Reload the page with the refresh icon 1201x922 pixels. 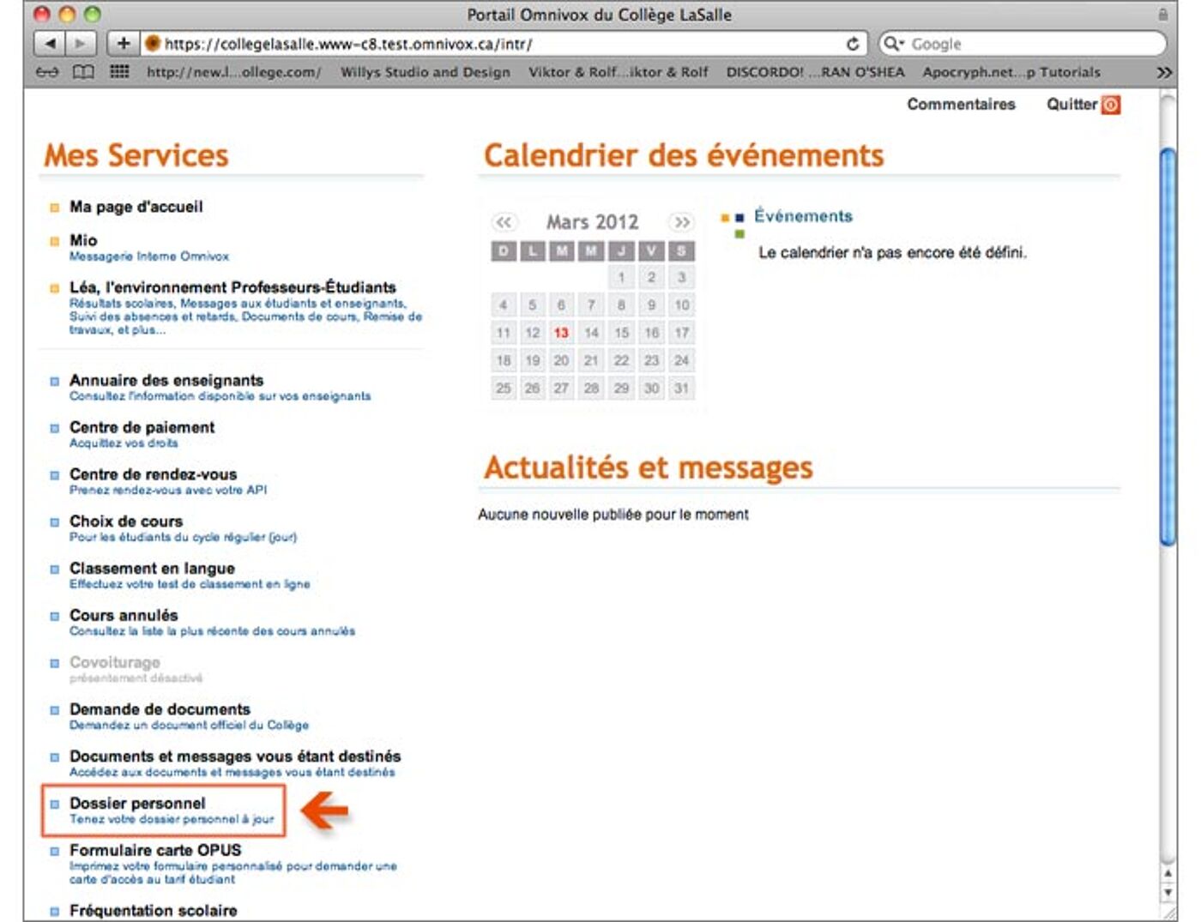tap(852, 44)
